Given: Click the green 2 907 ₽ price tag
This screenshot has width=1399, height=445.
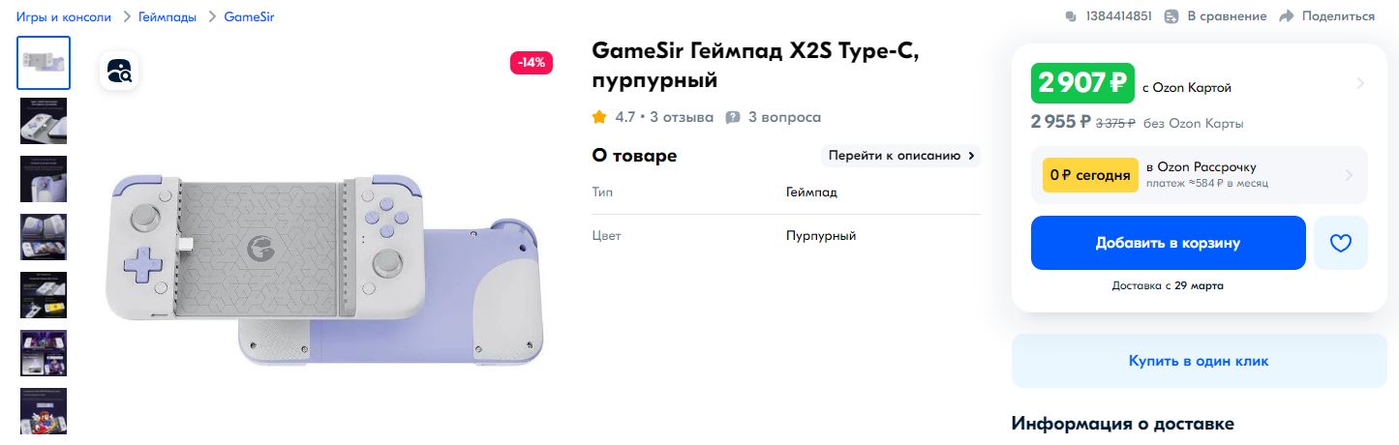Looking at the screenshot, I should (1082, 83).
